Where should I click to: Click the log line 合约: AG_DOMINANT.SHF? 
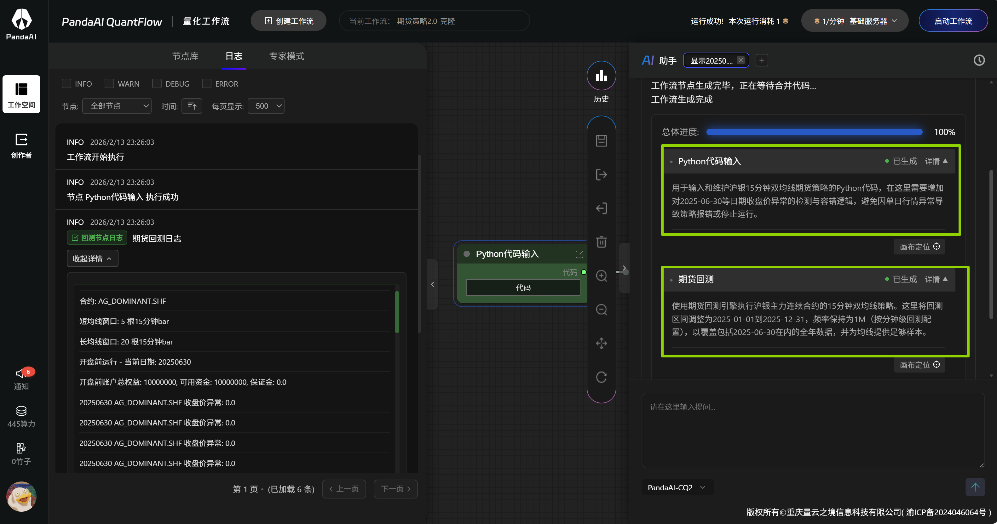[x=123, y=301]
